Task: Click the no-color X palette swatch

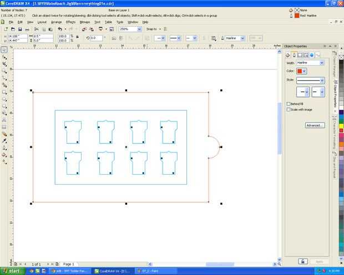Action: (x=341, y=57)
